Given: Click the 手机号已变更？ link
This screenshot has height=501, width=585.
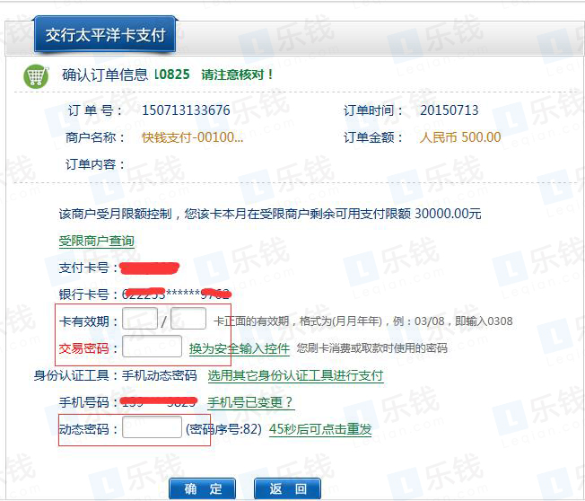Looking at the screenshot, I should point(250,402).
